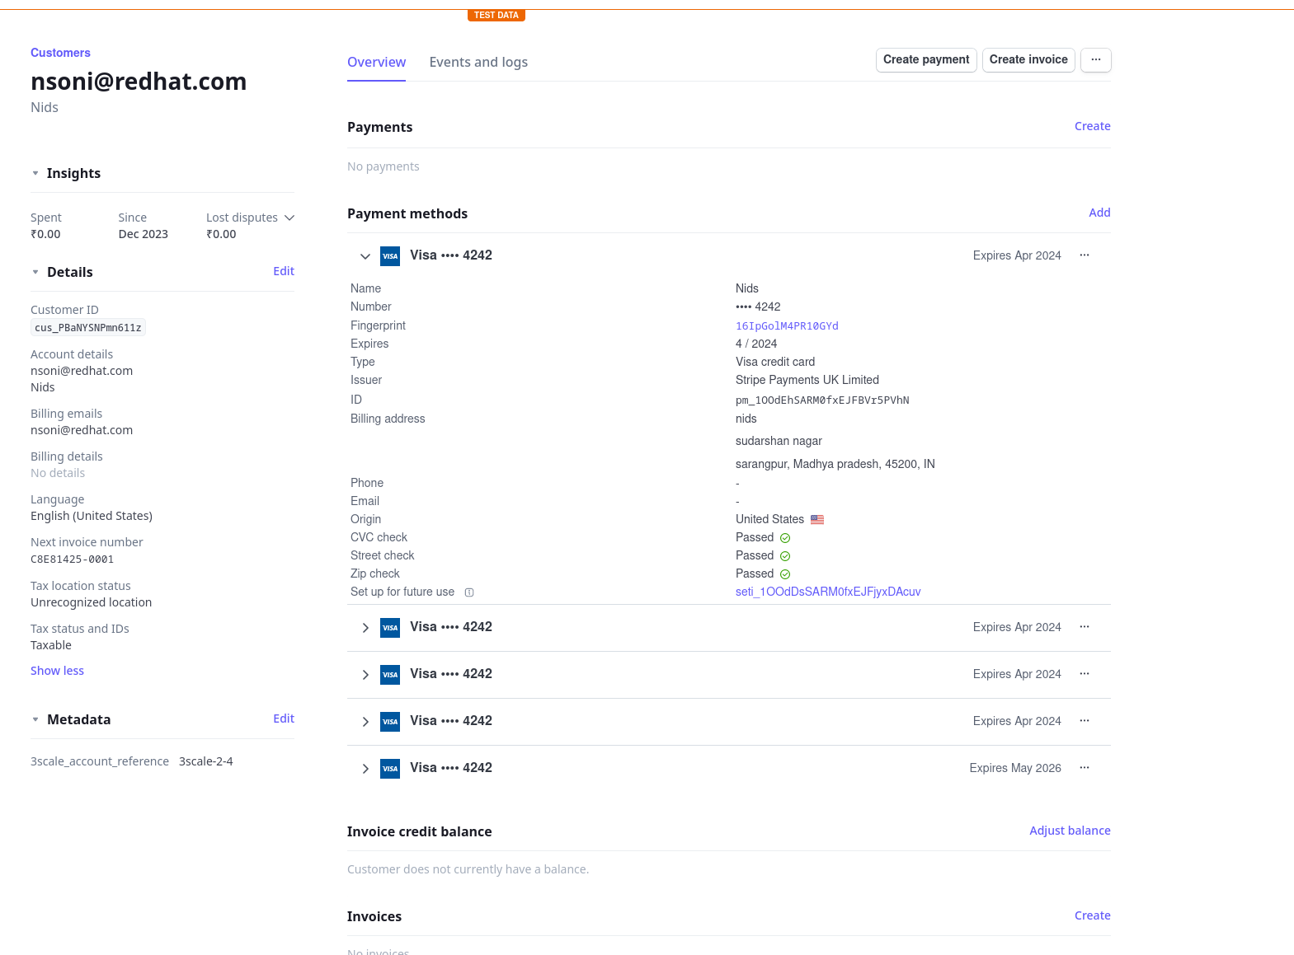
Task: Click the 3scale_account_reference metadata key
Action: click(100, 761)
